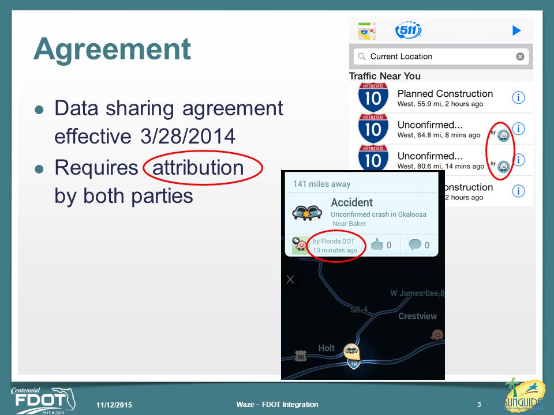Tap Waze attribution icon on 14 mins ago row
554x415 pixels.
(503, 166)
